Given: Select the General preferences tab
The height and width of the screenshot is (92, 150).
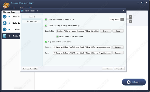Looking at the screenshot, I should click(x=32, y=17).
